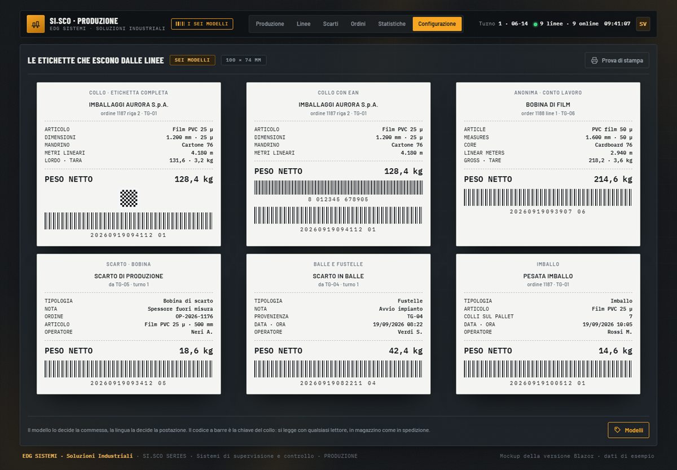Select the Balle e fustelle label preview

click(338, 324)
